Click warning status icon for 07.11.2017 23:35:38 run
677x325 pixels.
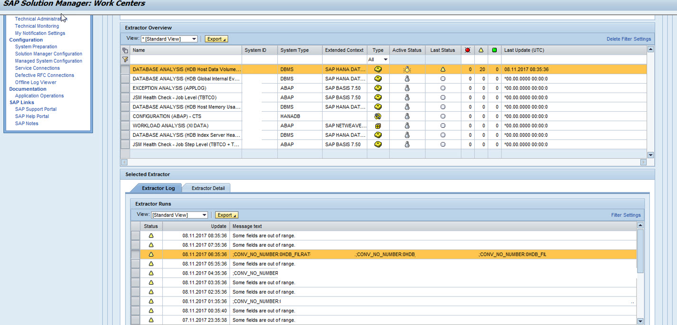[x=151, y=320]
